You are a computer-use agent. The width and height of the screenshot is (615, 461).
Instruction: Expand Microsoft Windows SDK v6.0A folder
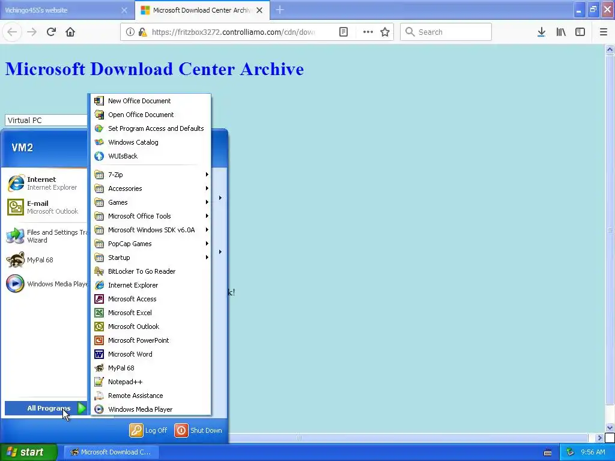tap(151, 230)
